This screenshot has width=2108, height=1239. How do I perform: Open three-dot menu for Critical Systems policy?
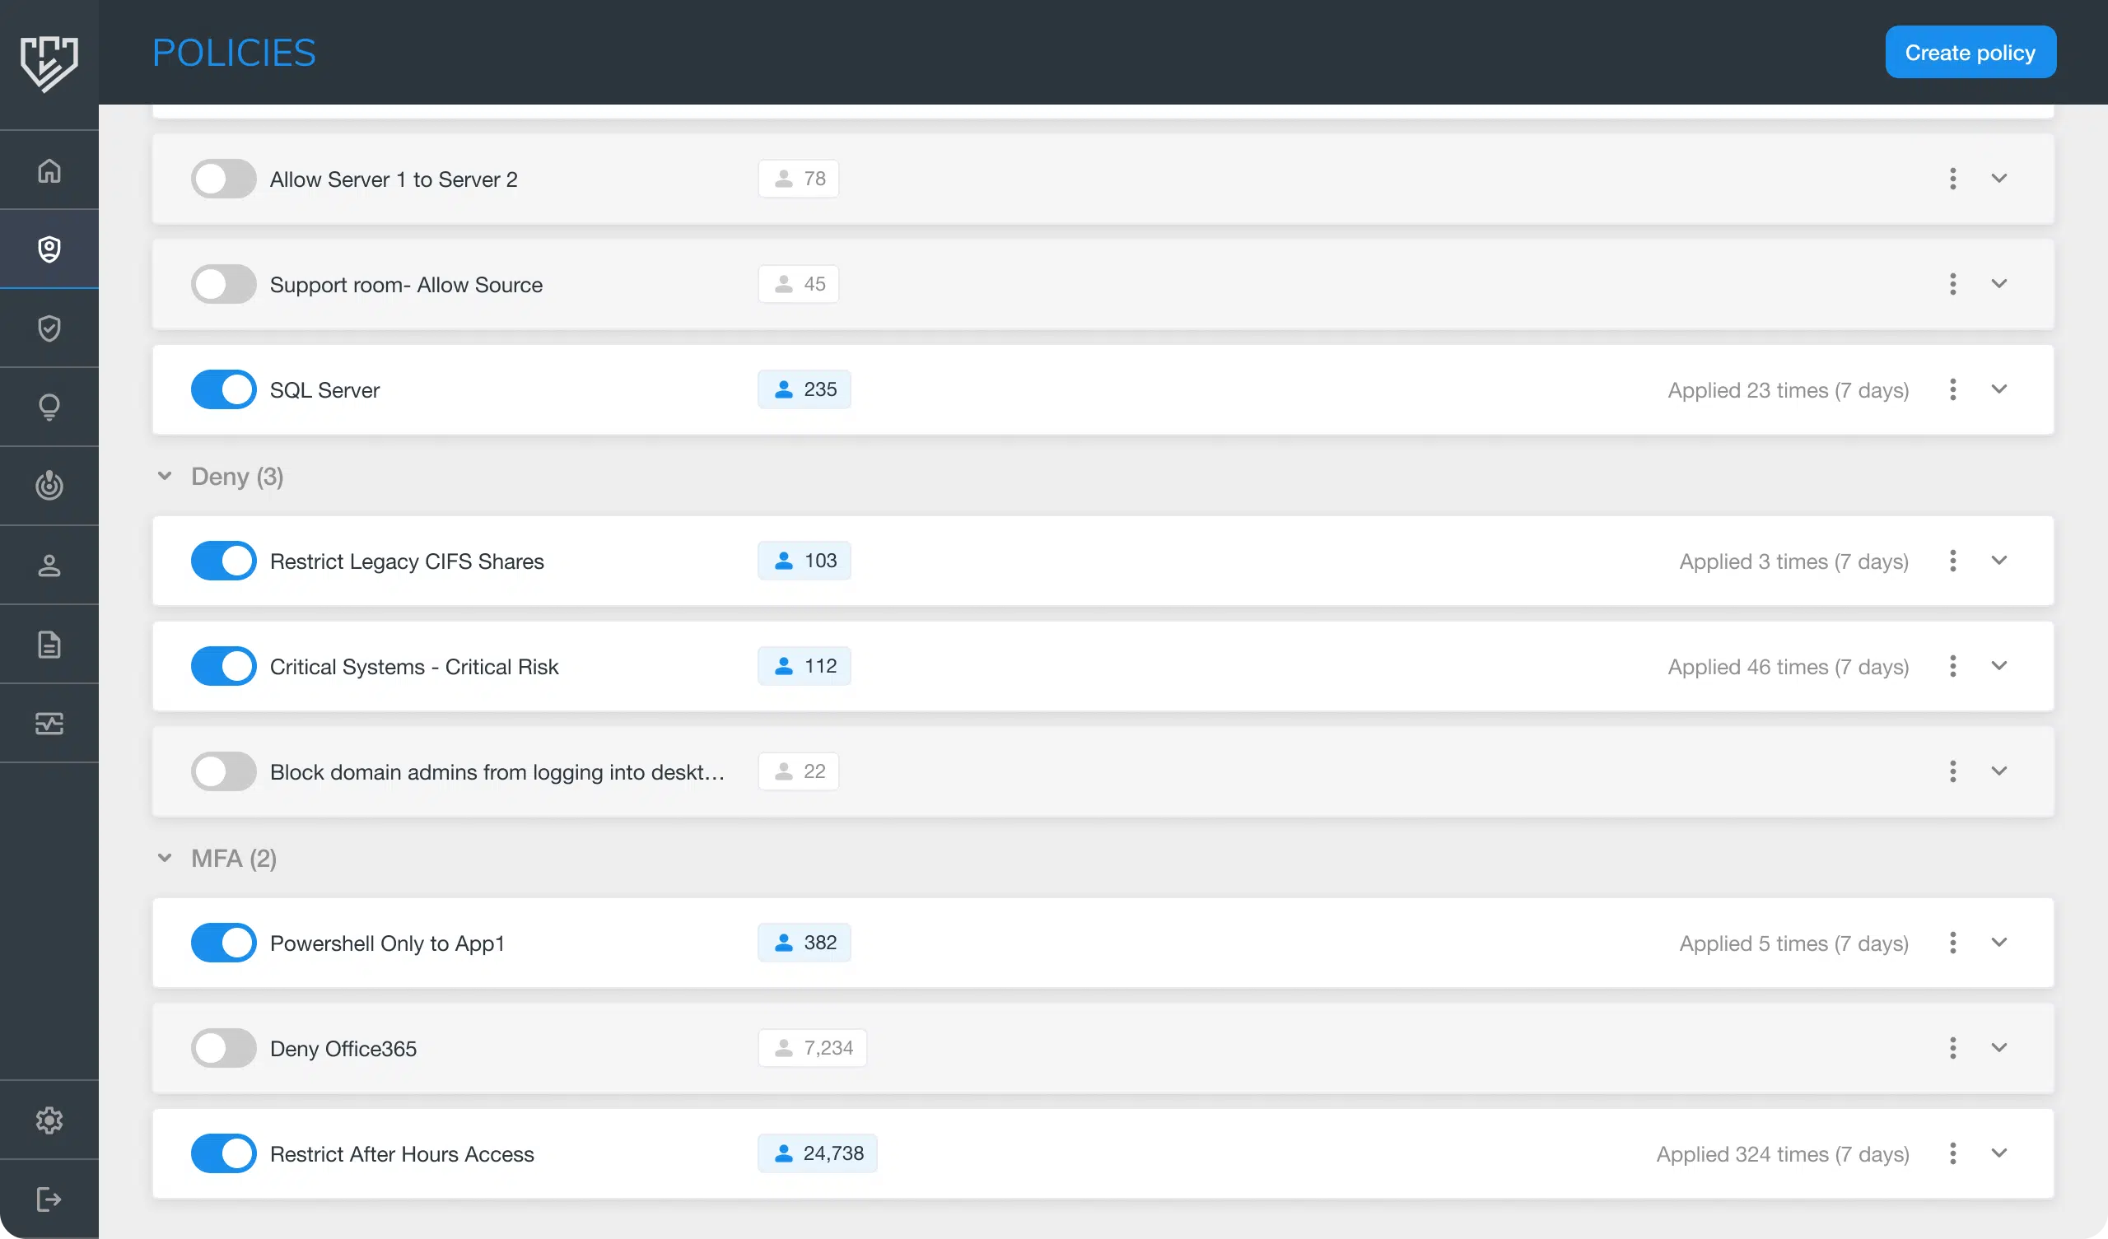pos(1952,666)
